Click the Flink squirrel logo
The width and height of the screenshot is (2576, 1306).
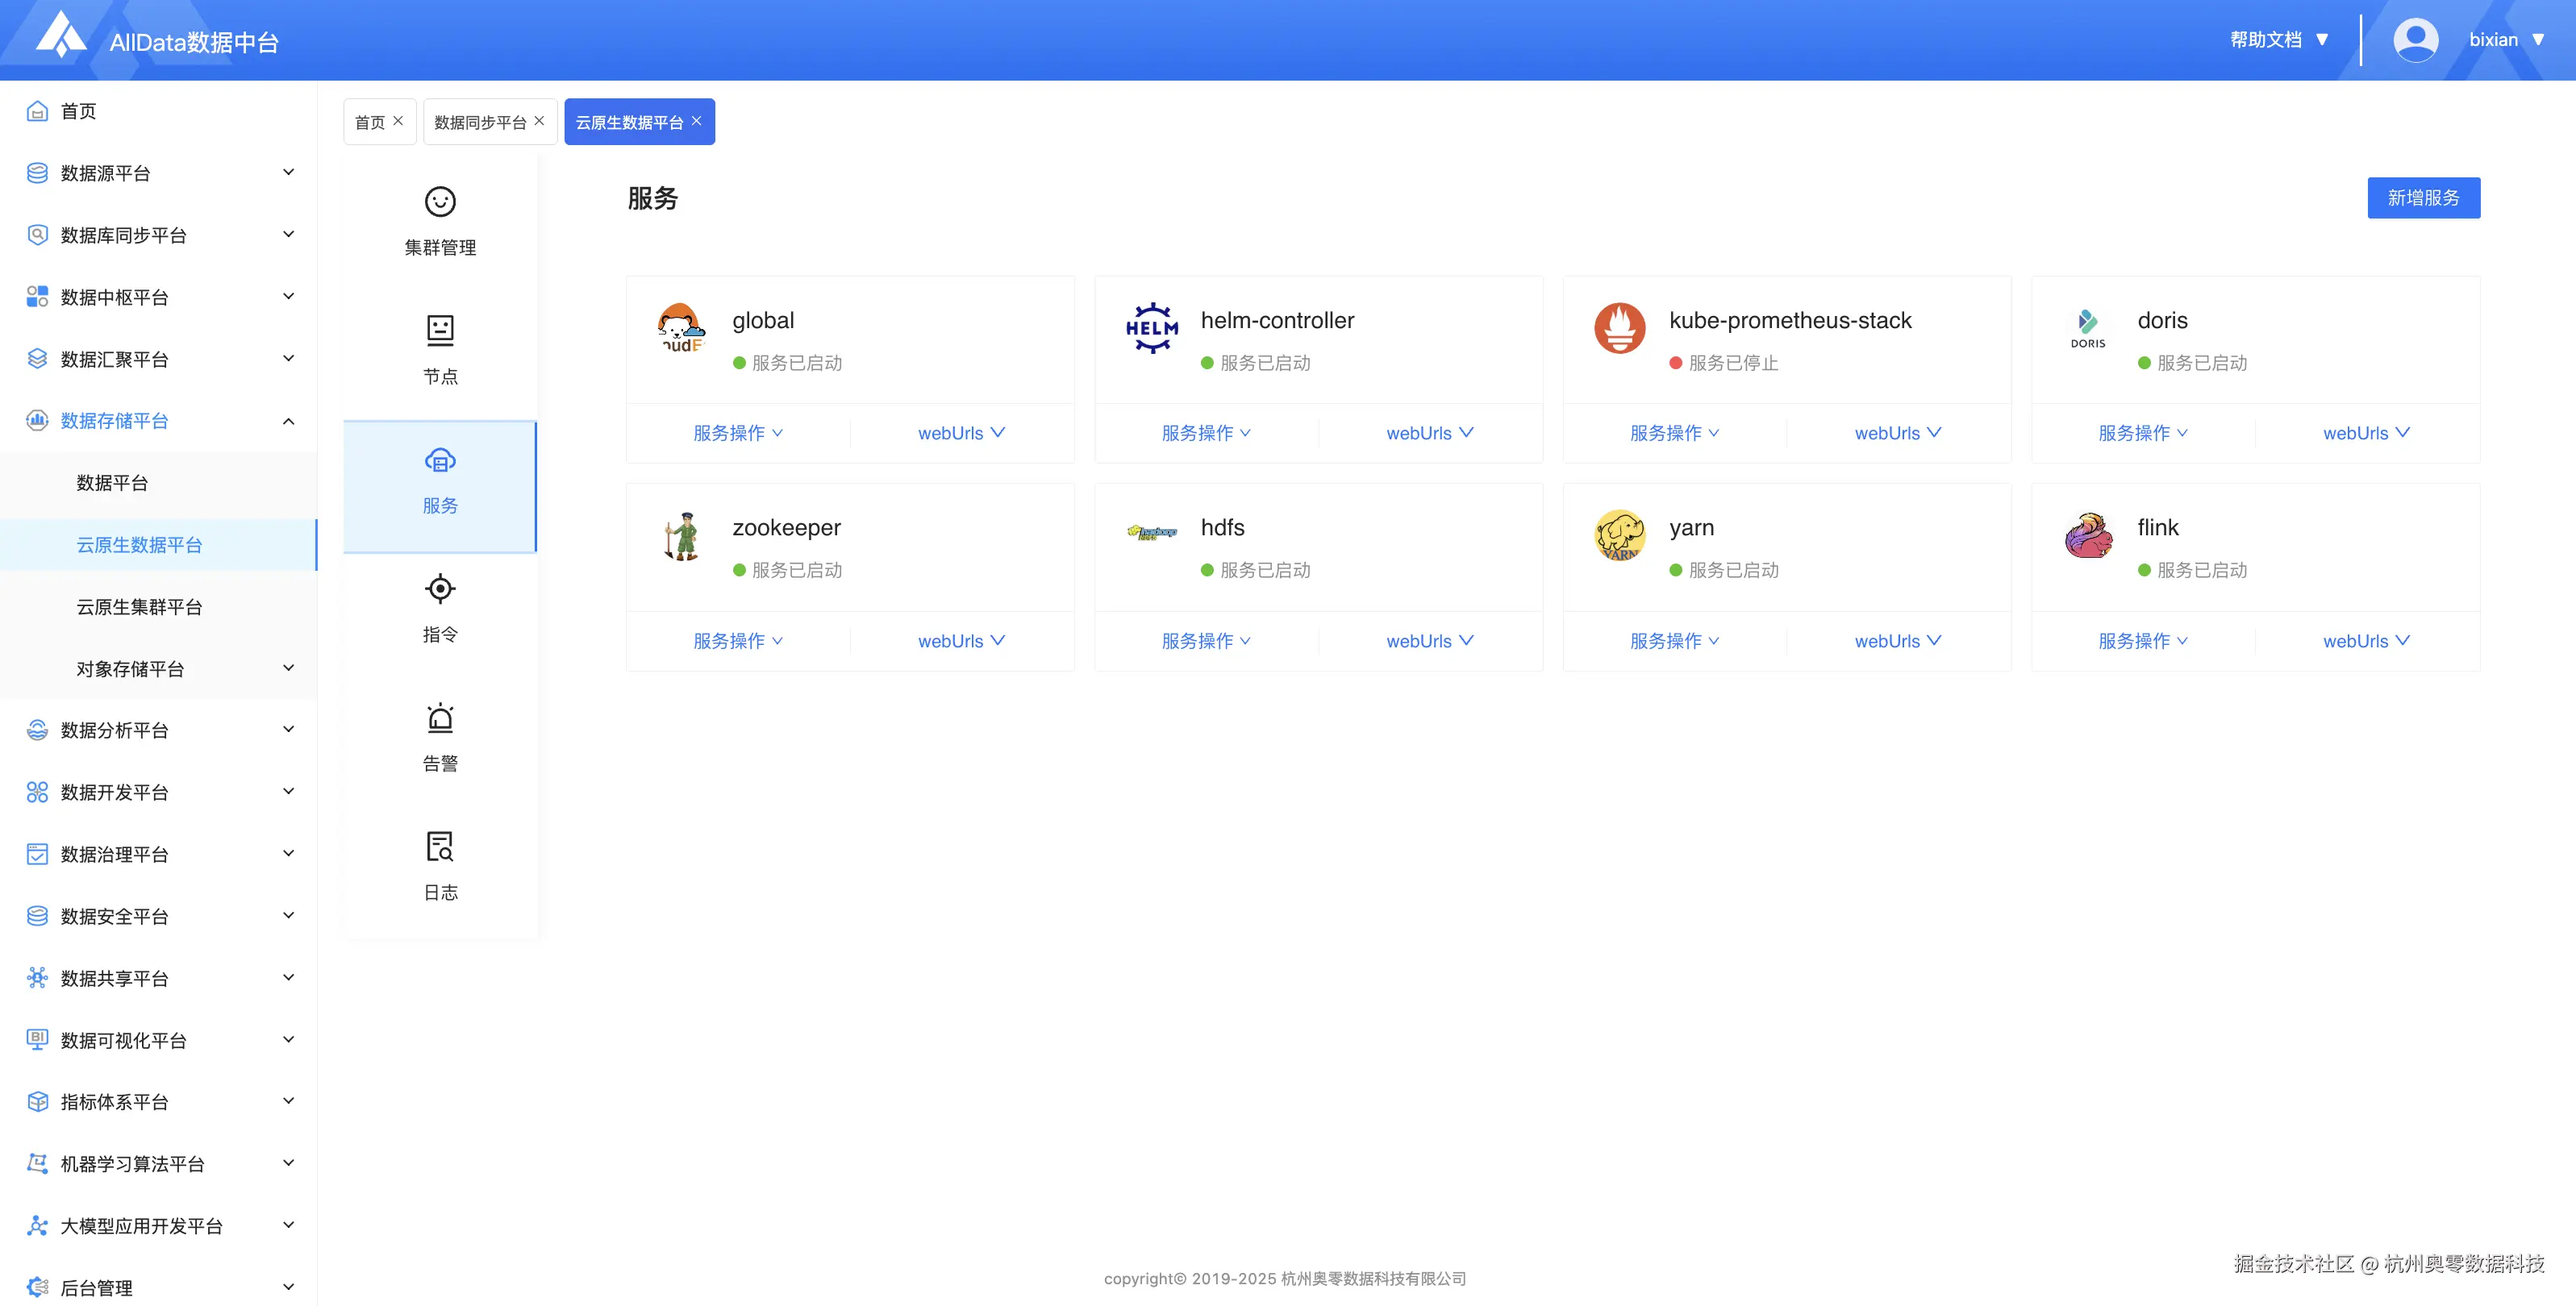point(2088,535)
